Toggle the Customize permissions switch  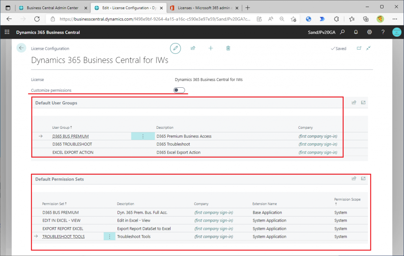coord(179,90)
